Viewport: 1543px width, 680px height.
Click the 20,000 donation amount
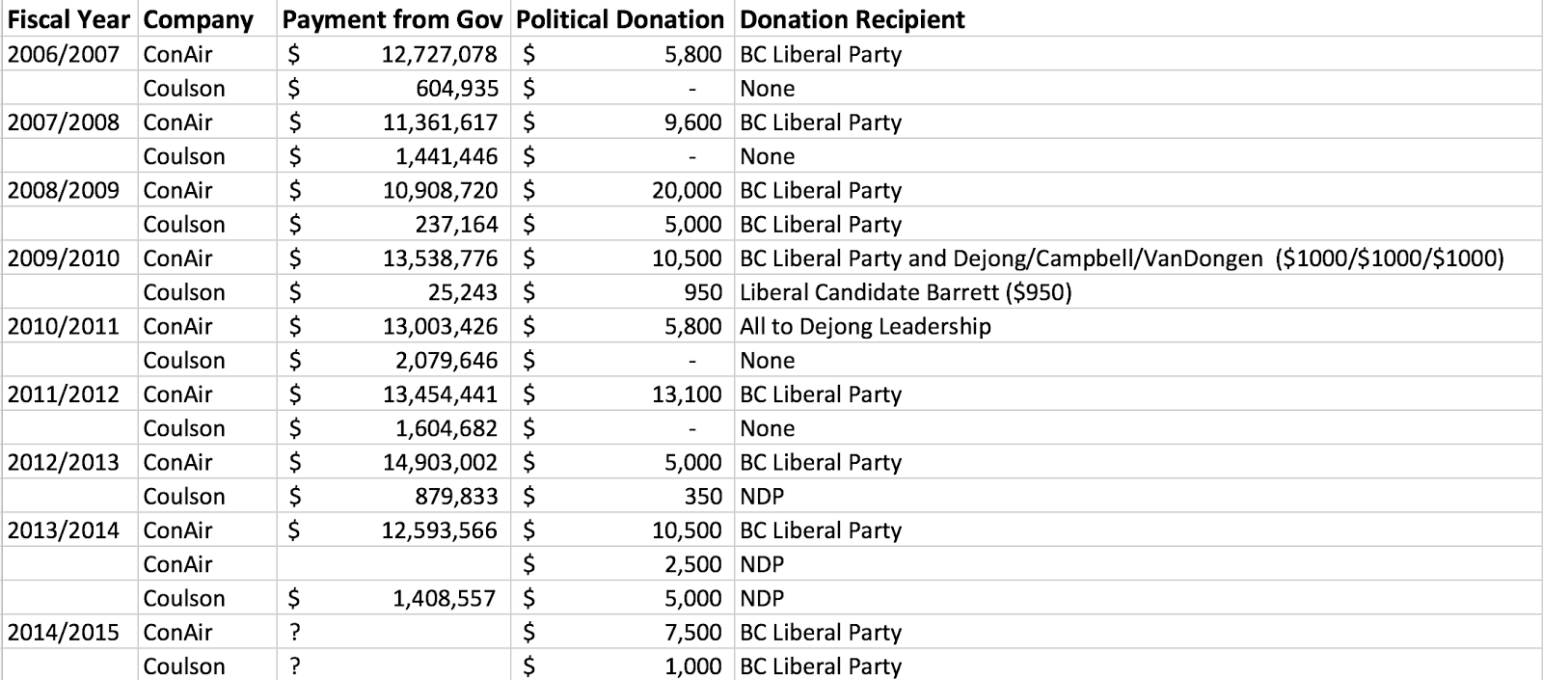(x=687, y=190)
